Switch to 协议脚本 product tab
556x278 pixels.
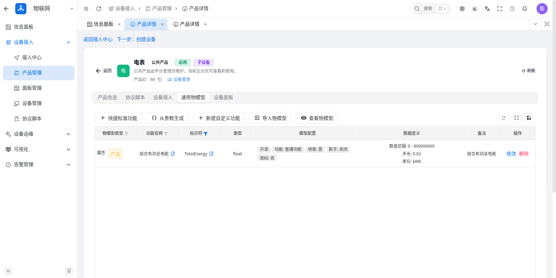tap(135, 98)
